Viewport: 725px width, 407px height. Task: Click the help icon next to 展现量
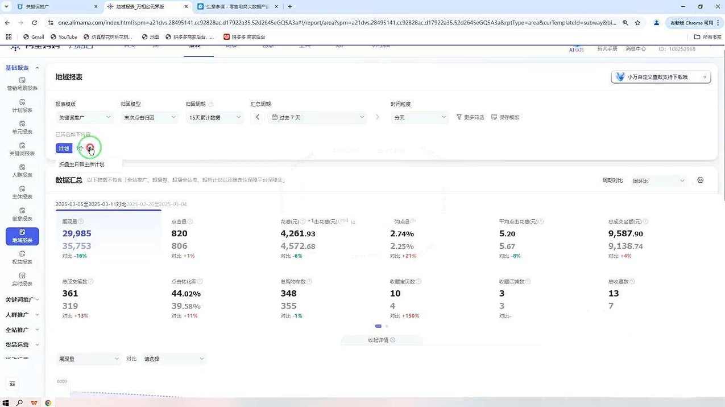pyautogui.click(x=81, y=221)
